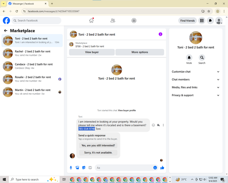228x183 pixels.
Task: Adjust volume from the speaker tray icon
Action: (205, 179)
